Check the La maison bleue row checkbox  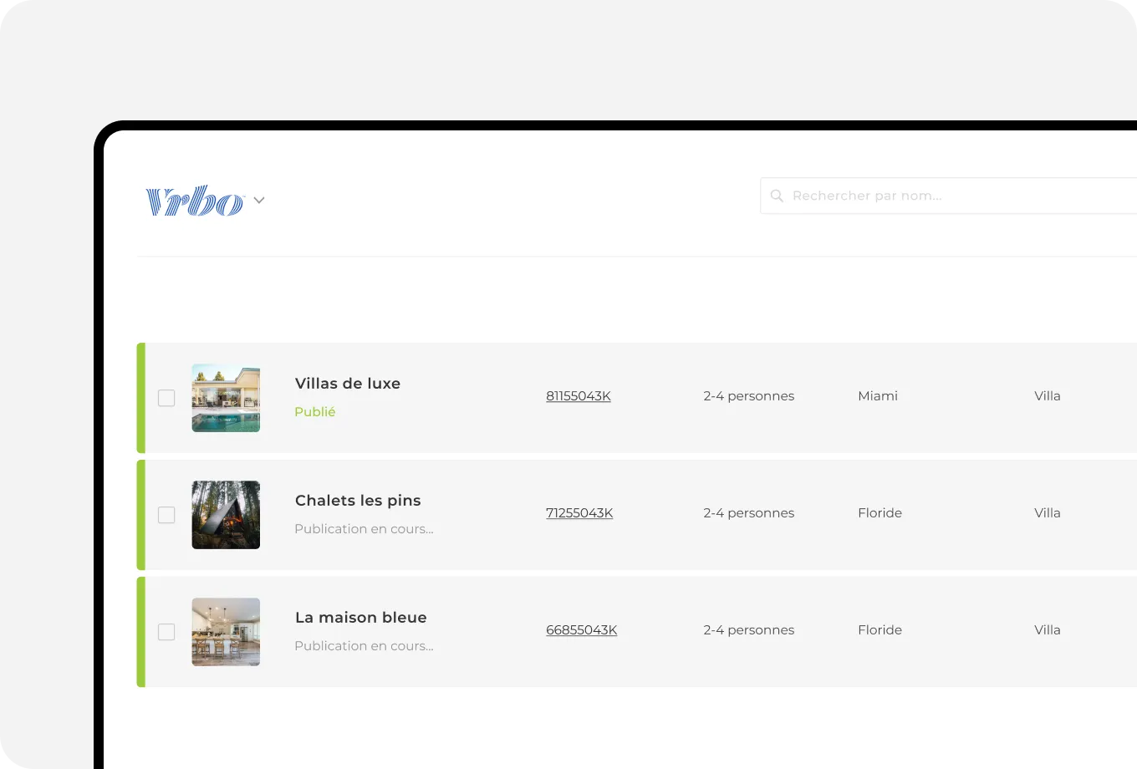point(166,632)
